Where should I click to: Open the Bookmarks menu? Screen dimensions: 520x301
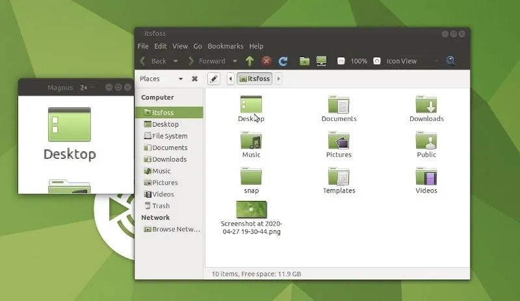(x=226, y=46)
